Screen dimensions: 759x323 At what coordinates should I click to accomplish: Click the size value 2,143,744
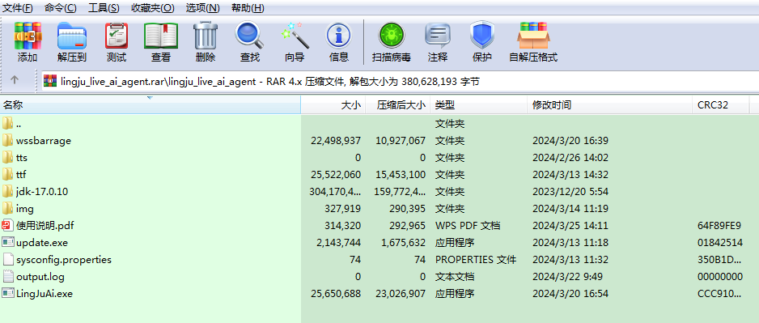tap(339, 243)
